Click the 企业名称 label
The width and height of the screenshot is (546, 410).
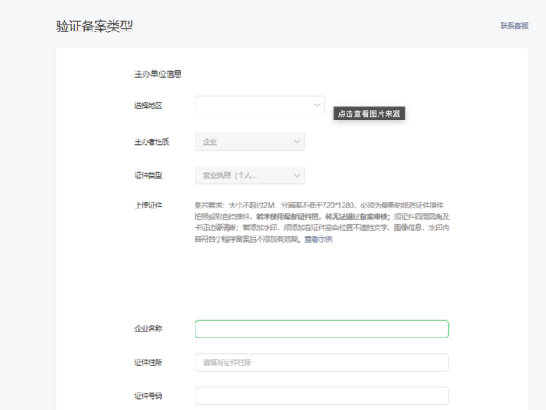coord(148,329)
